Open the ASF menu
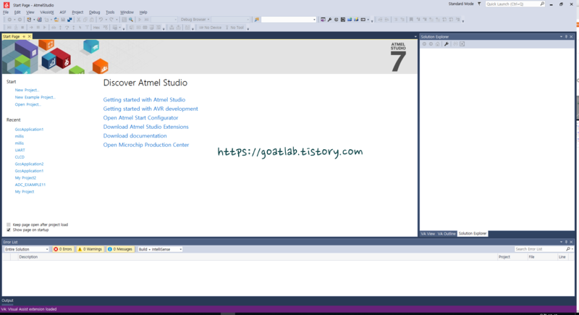Screen dimensions: 579x315 (x=63, y=12)
